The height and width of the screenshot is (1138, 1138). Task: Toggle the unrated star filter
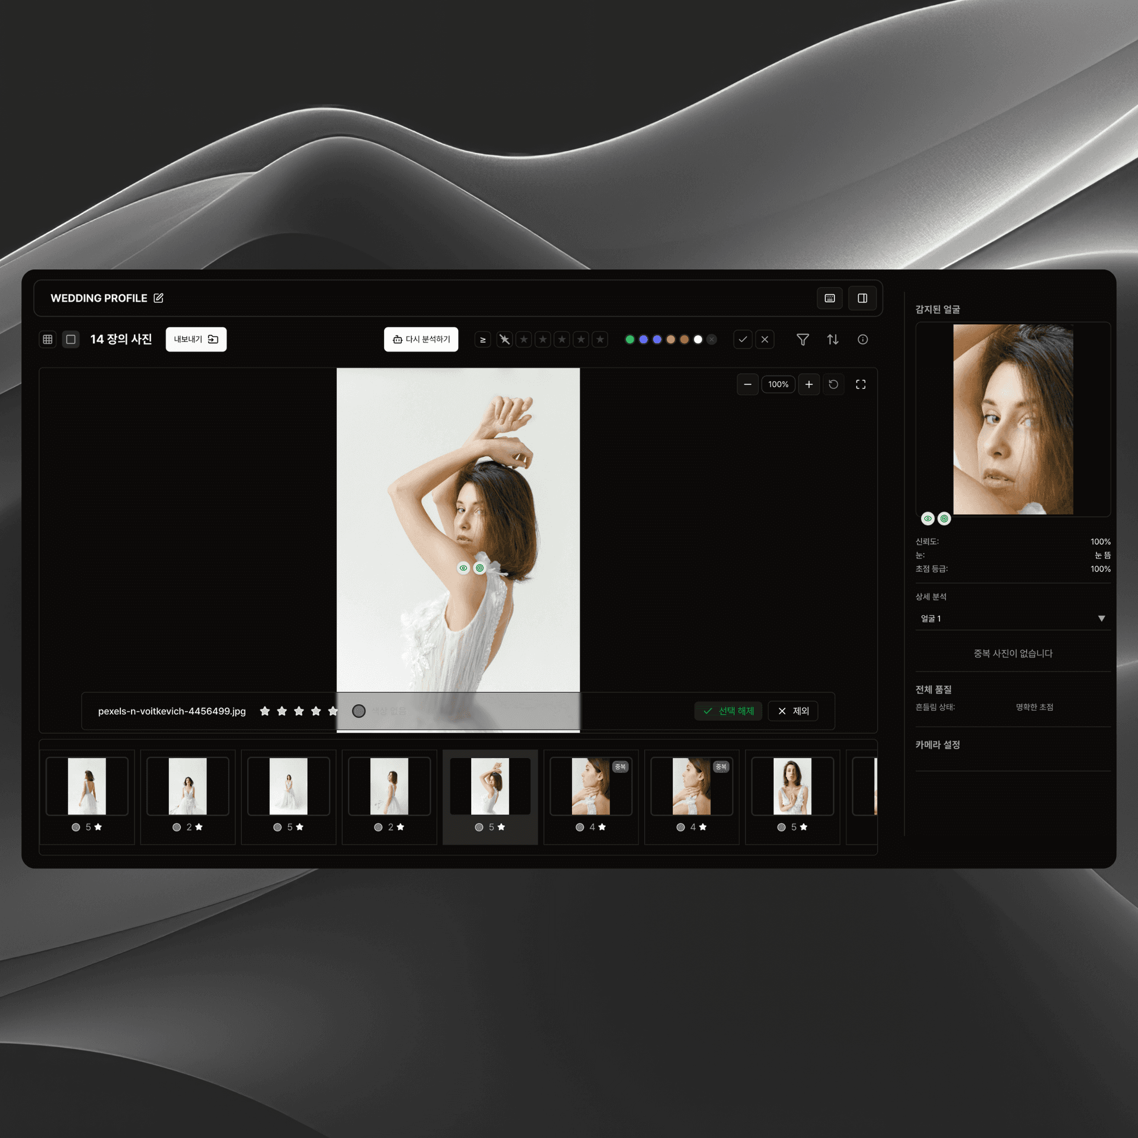click(504, 339)
